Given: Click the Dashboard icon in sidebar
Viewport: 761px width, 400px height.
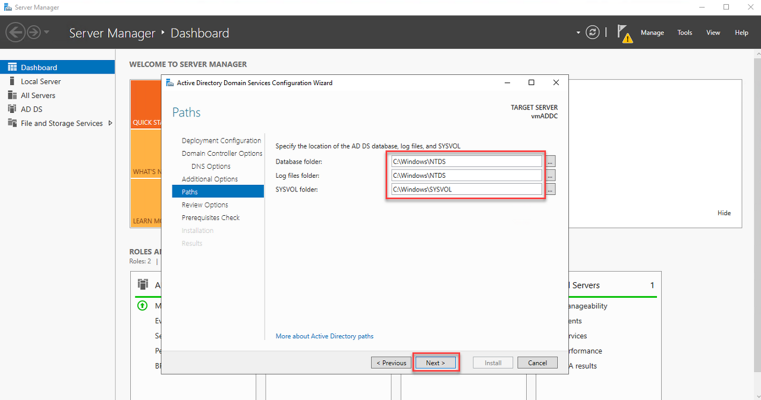Looking at the screenshot, I should 12,67.
